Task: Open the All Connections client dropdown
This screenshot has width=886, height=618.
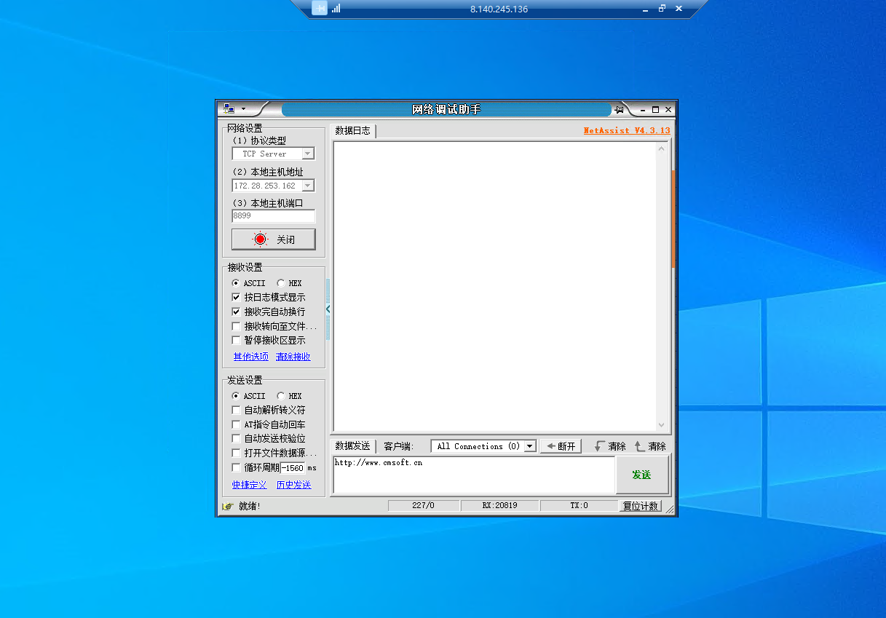Action: (x=530, y=446)
